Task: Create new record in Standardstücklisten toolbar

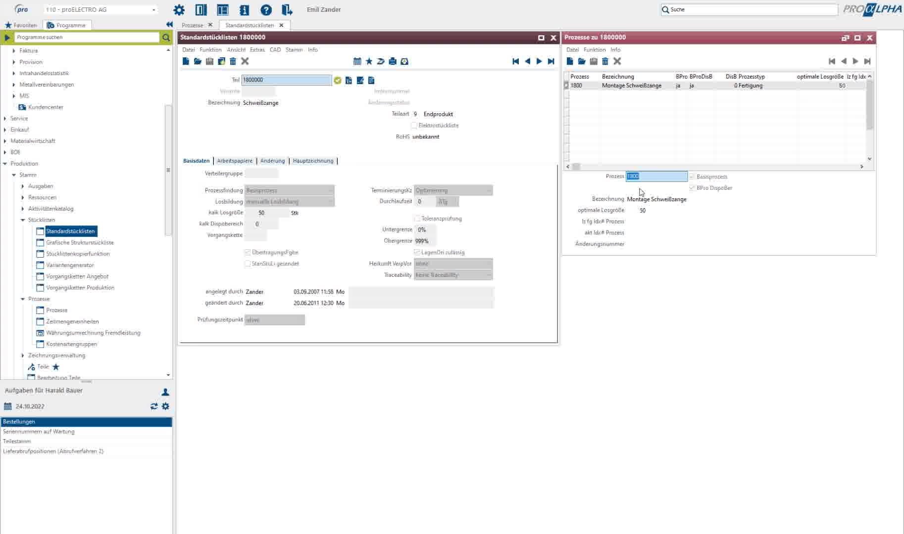Action: tap(186, 61)
